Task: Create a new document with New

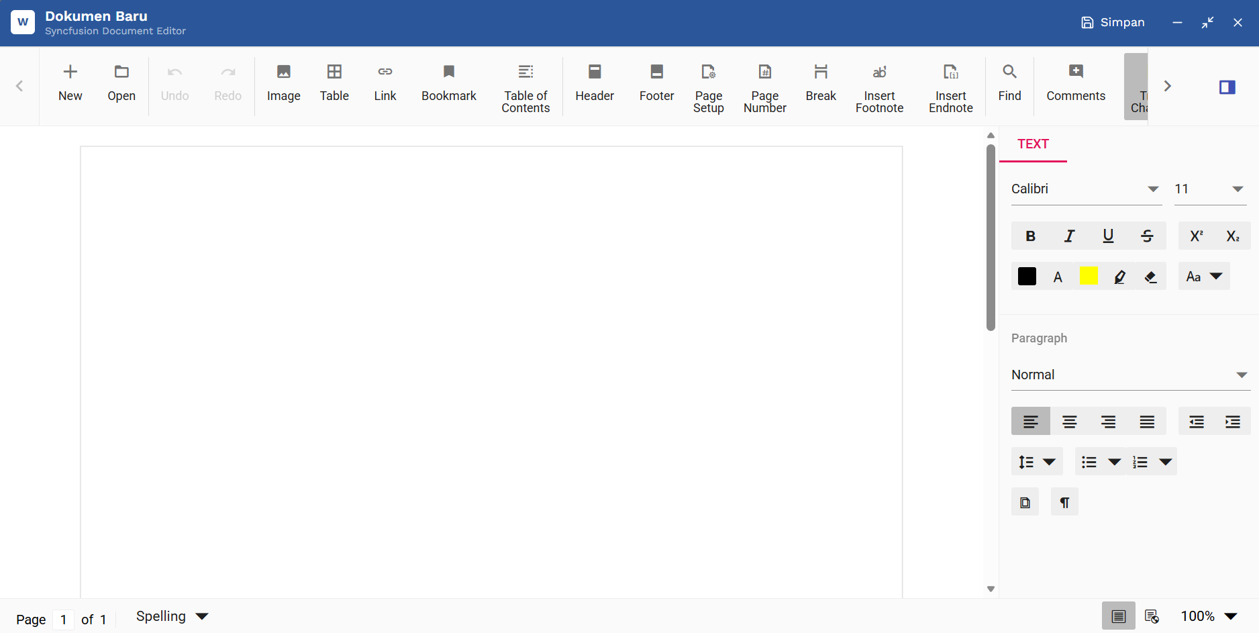Action: 70,85
